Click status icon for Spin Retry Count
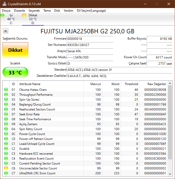Viewport: 175px width, 179px height. click(6, 129)
